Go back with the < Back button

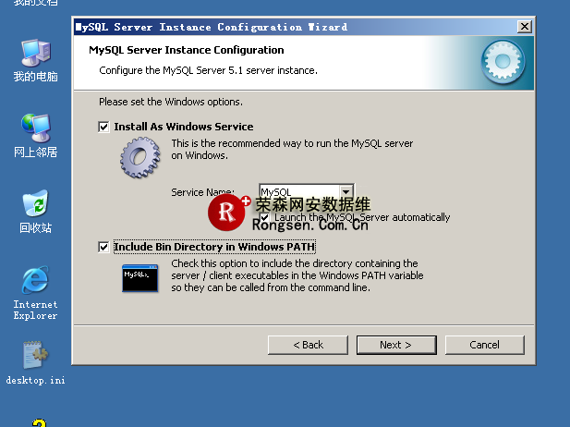click(x=308, y=345)
